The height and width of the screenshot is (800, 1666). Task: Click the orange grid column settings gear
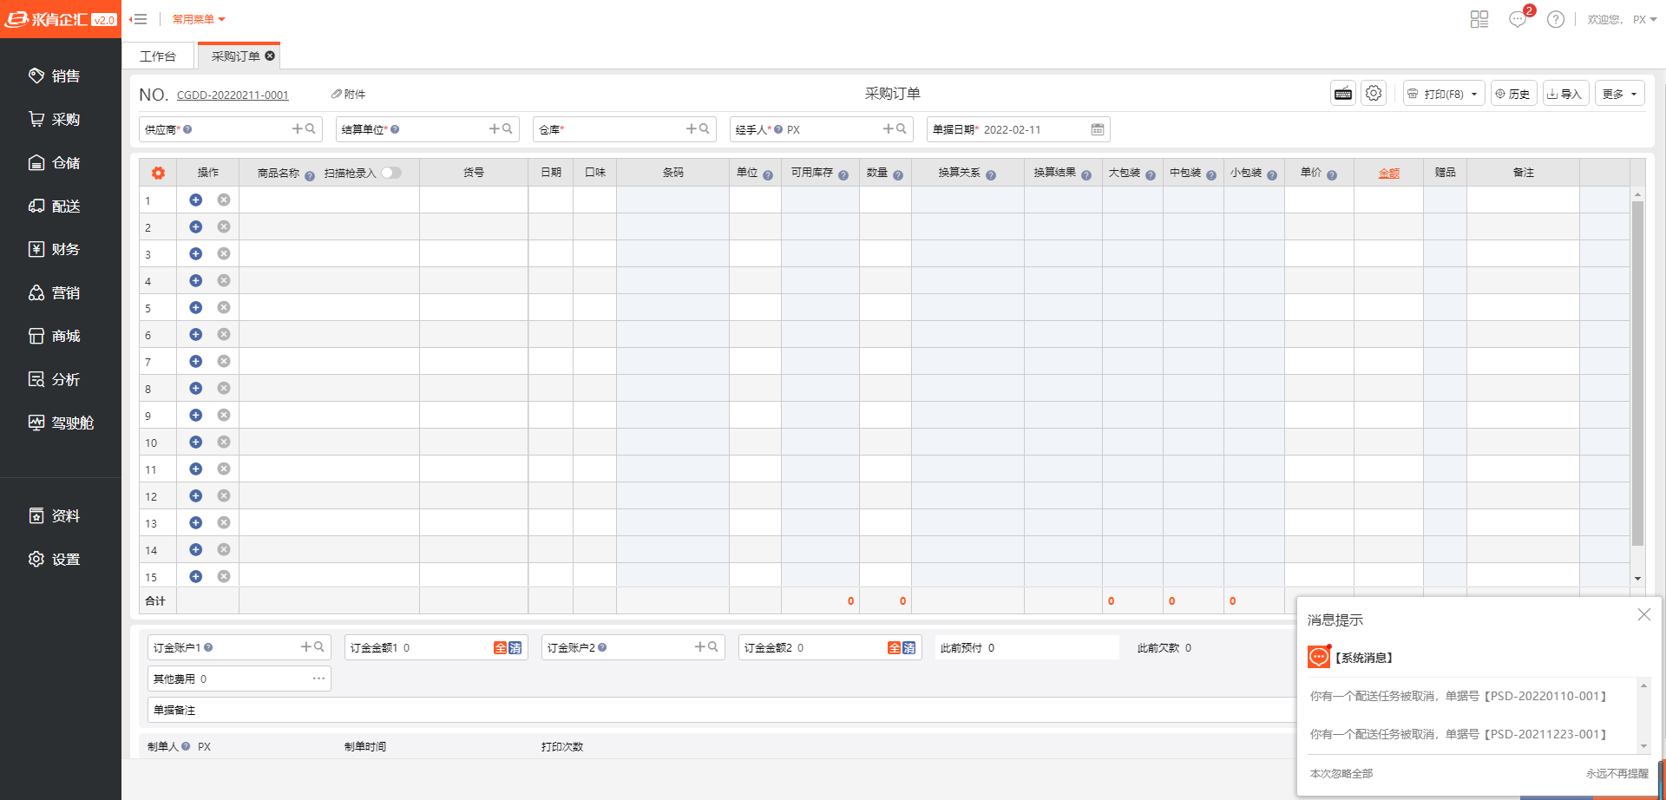pyautogui.click(x=158, y=173)
